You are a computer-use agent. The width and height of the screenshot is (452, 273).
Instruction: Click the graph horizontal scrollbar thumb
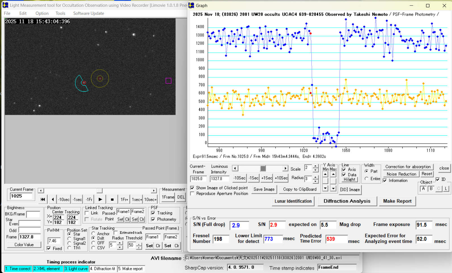coord(263,168)
